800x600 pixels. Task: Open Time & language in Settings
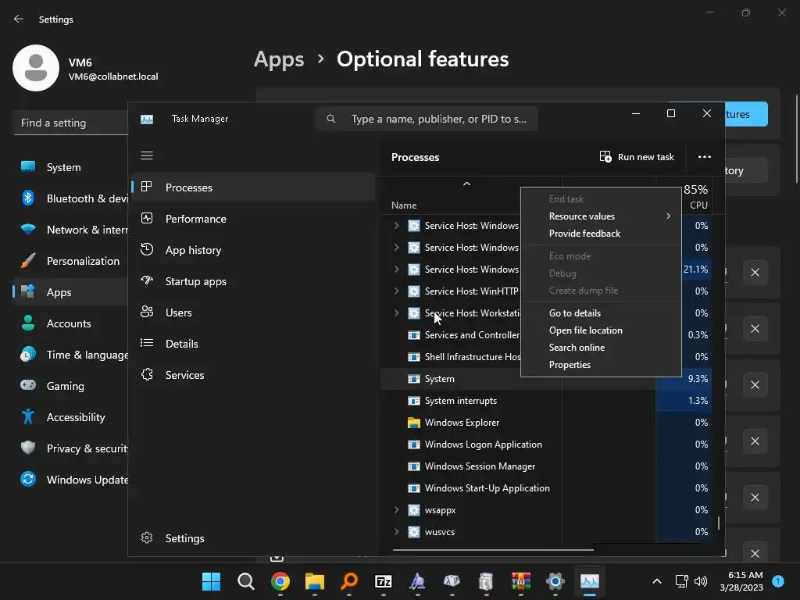70,355
